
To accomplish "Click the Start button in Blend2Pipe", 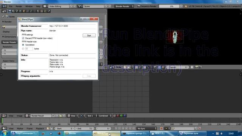I will click(x=89, y=36).
